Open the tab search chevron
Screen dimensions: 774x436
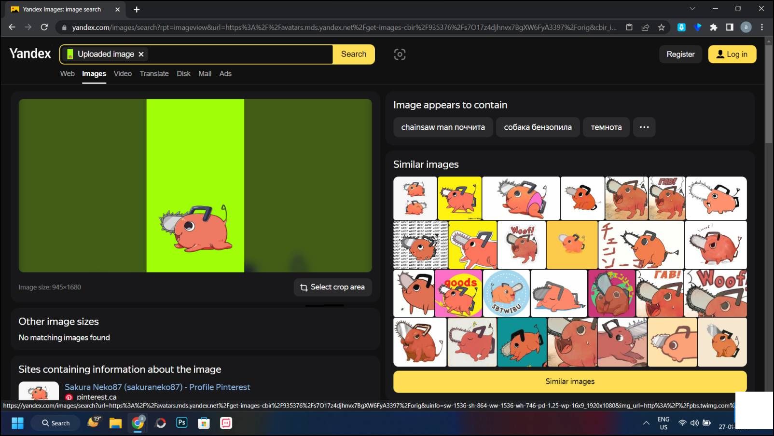point(692,9)
